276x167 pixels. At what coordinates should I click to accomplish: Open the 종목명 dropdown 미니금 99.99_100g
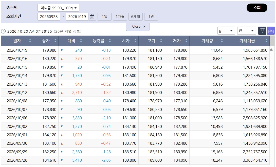pyautogui.click(x=58, y=8)
